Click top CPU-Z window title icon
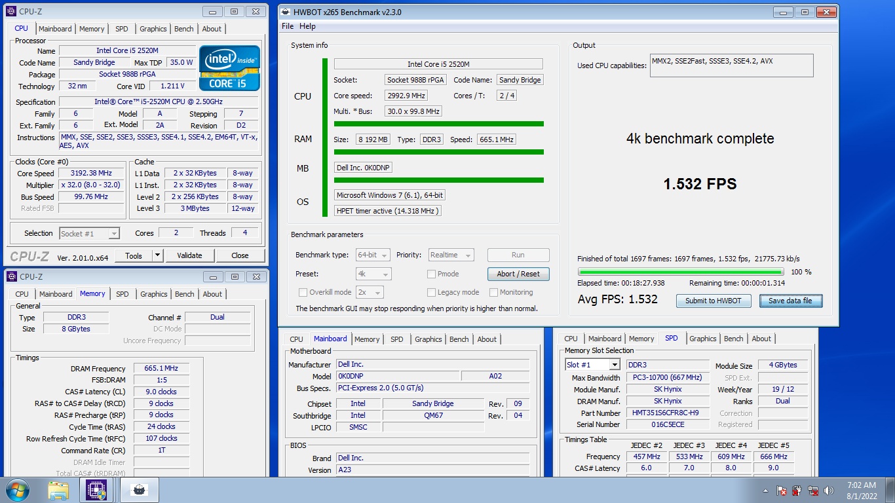 pyautogui.click(x=10, y=12)
